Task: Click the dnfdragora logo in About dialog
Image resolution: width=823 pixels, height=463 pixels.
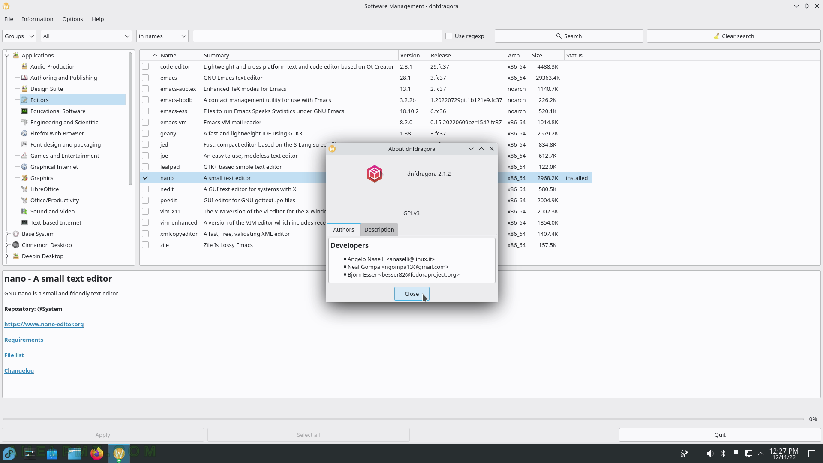Action: click(375, 174)
